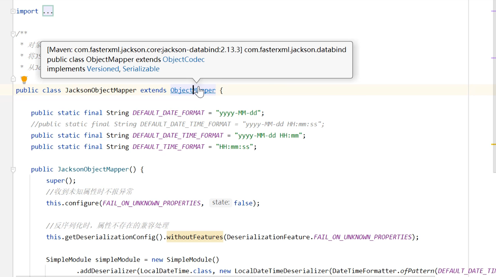This screenshot has width=496, height=277.
Task: Select the second purple marker in the right stripe
Action: (x=493, y=58)
